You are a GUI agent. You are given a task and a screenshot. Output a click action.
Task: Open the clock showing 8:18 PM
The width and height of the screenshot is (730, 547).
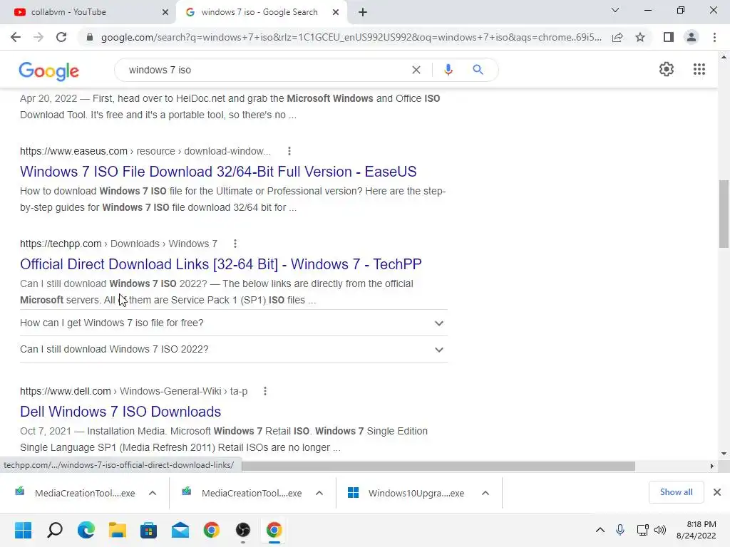coord(696,530)
